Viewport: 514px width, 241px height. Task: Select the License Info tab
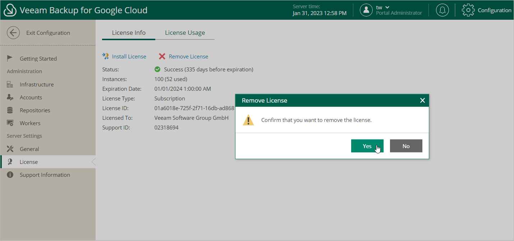coord(129,33)
